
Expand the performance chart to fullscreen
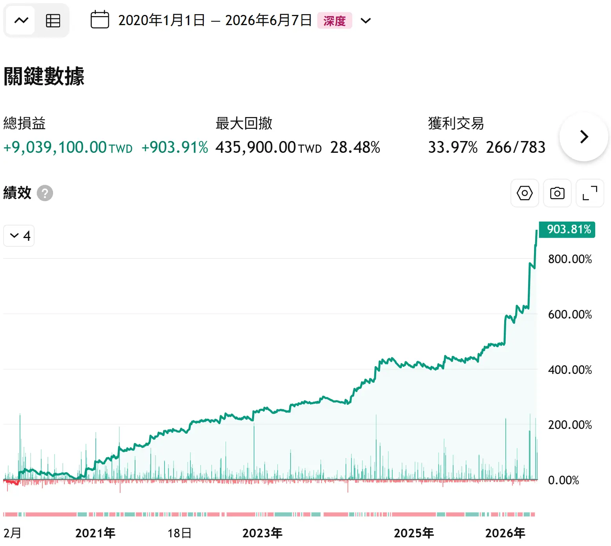point(590,193)
